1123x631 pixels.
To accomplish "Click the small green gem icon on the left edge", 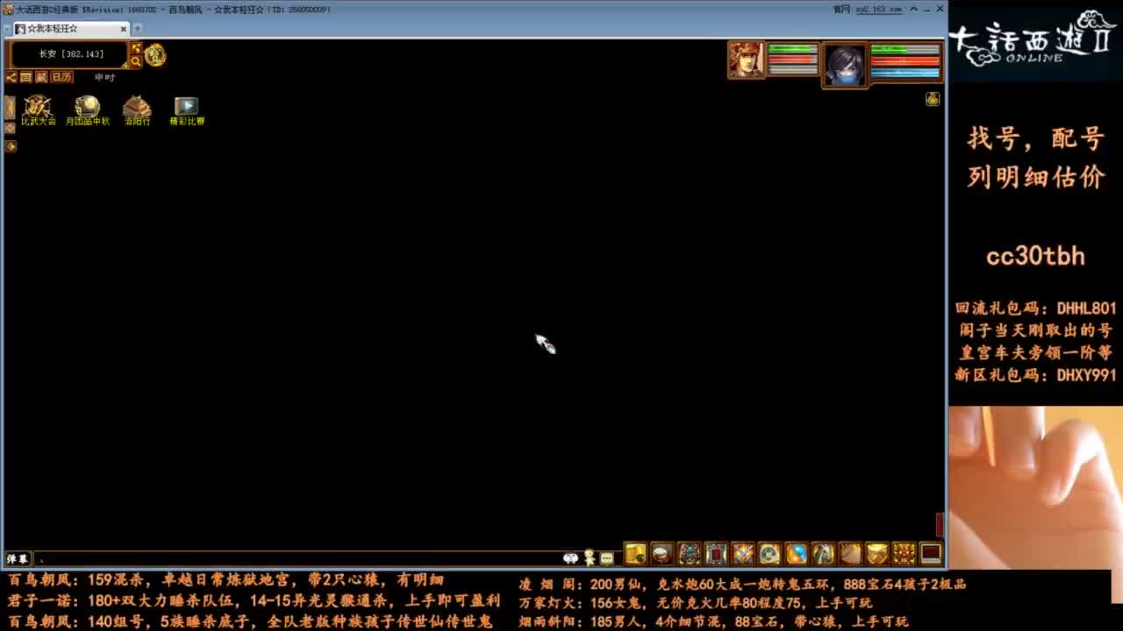I will 10,146.
